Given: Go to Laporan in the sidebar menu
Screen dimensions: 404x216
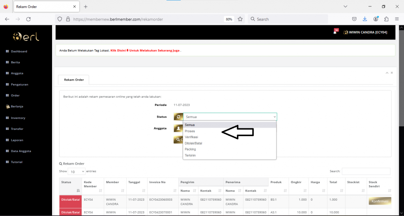Looking at the screenshot, I should point(17,140).
